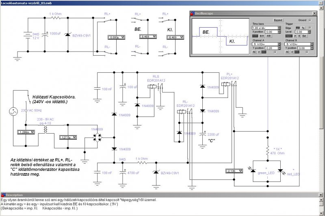Click the oscilloscope trigger input terminal
Screen dimensions: 325x216
pos(310,28)
